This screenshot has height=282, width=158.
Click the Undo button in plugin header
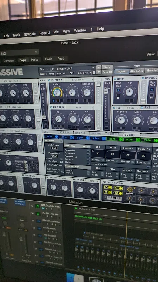[x=48, y=59]
